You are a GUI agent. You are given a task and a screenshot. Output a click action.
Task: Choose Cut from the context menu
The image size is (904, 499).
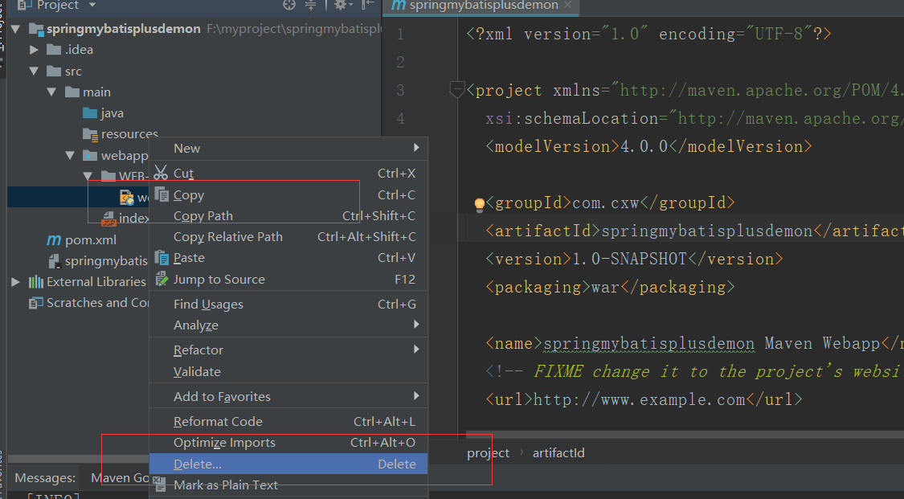[x=288, y=173]
